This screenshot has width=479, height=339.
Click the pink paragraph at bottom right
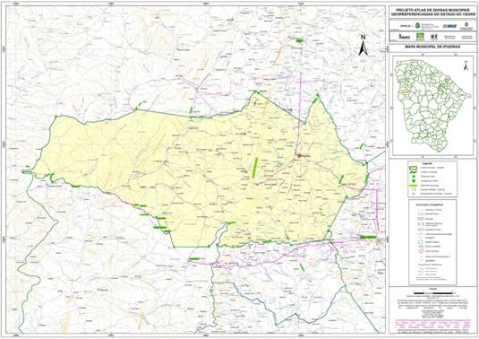coord(432,325)
